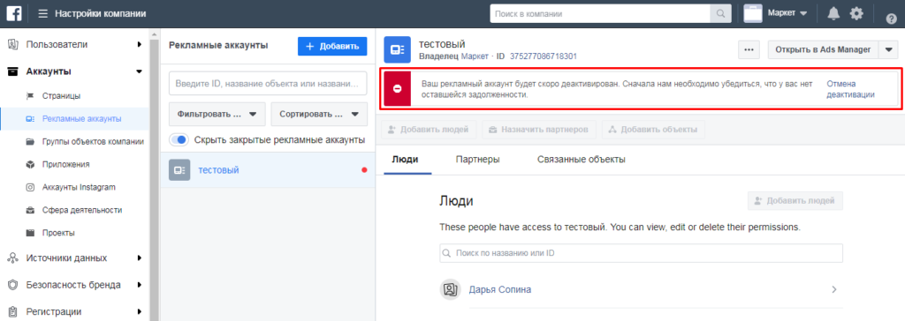Click the Аккаунты briefcase icon

(12, 71)
